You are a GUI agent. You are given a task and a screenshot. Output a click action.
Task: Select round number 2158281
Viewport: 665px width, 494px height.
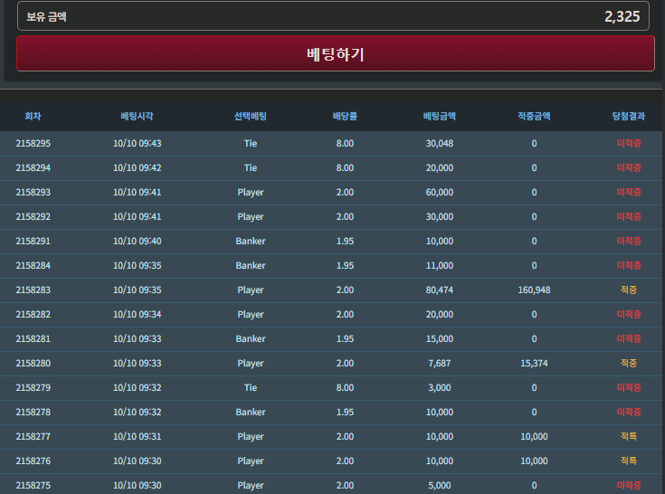(33, 338)
